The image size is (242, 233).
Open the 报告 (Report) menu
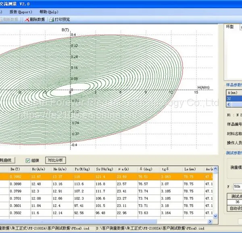[21, 12]
